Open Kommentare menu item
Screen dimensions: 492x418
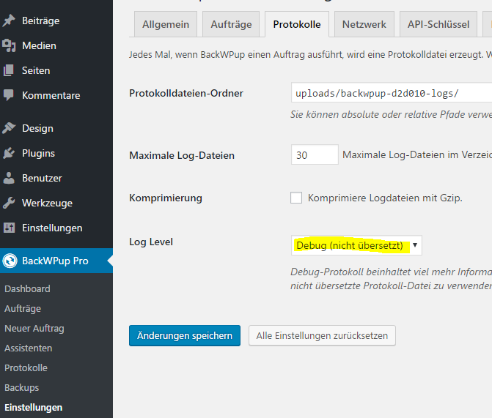point(56,95)
